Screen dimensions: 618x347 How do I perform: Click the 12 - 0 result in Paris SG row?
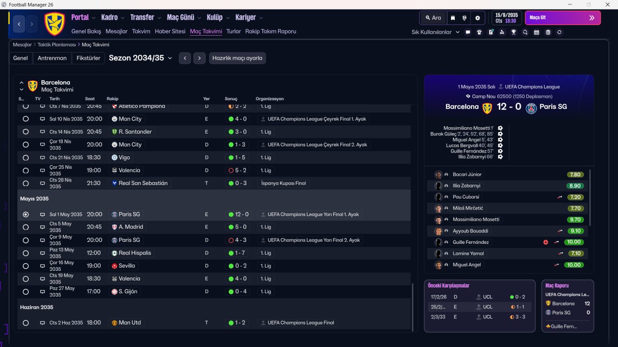click(238, 214)
